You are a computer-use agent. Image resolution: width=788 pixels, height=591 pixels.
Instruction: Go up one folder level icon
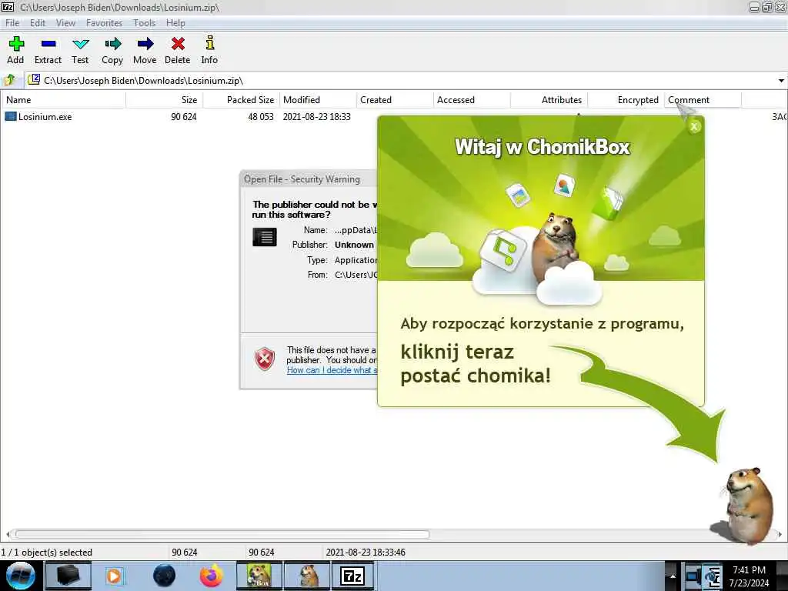pyautogui.click(x=9, y=80)
